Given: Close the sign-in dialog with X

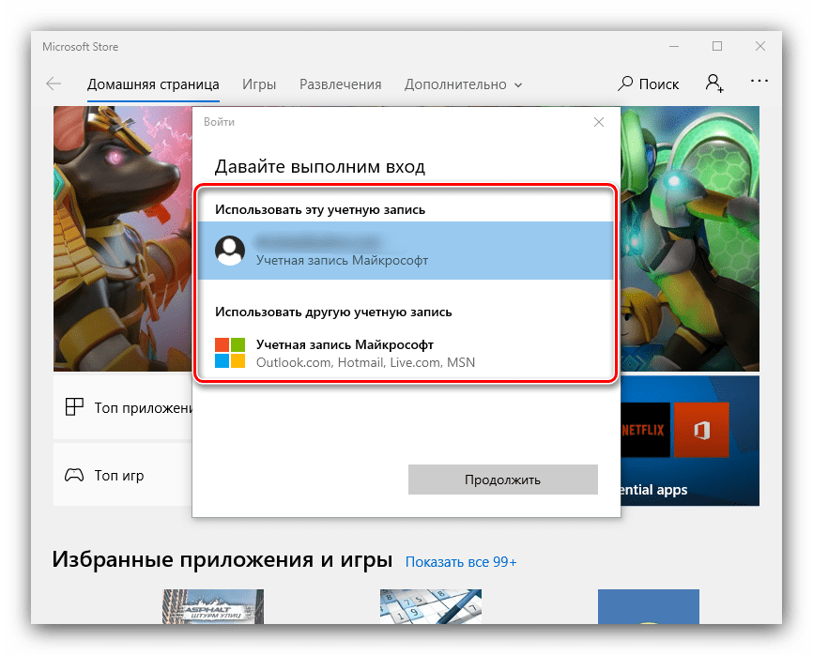Looking at the screenshot, I should [x=599, y=122].
